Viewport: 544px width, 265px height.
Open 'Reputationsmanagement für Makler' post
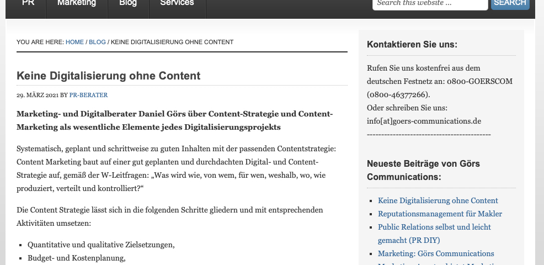point(440,214)
